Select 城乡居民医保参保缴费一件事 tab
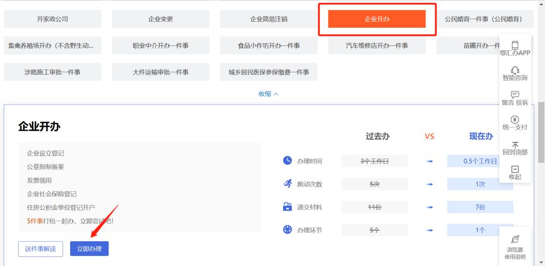 (x=268, y=72)
